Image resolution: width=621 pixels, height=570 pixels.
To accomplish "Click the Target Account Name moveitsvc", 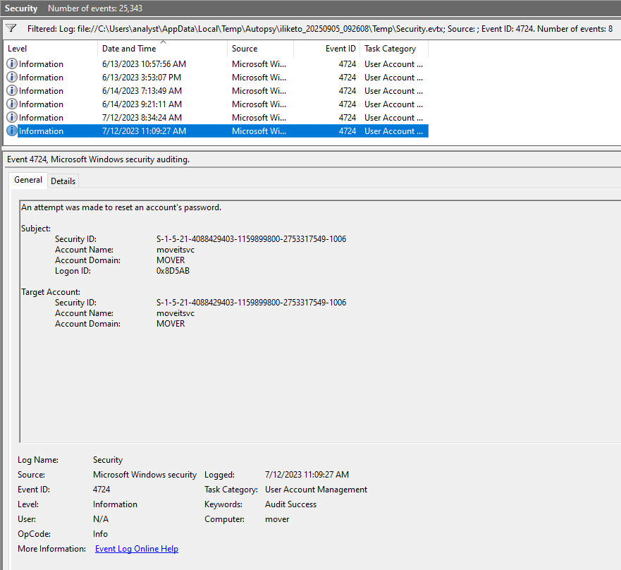I will (x=176, y=313).
